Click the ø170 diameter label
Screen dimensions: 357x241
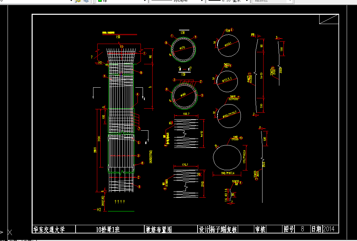point(182,48)
